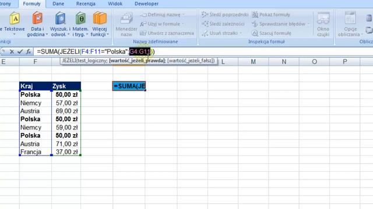Click Utwórz z zaznaczenia
This screenshot has height=209, width=373.
point(167,33)
